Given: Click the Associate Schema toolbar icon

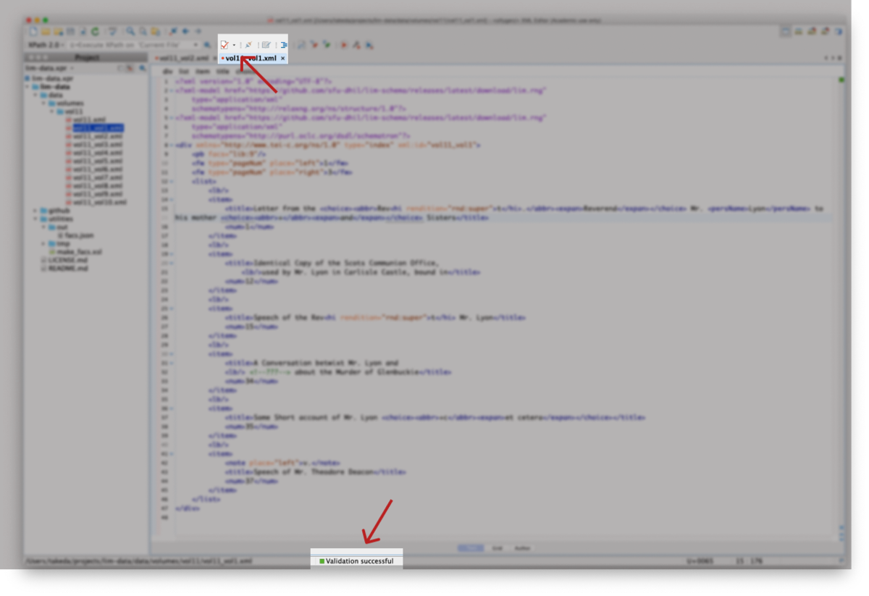Looking at the screenshot, I should click(266, 45).
